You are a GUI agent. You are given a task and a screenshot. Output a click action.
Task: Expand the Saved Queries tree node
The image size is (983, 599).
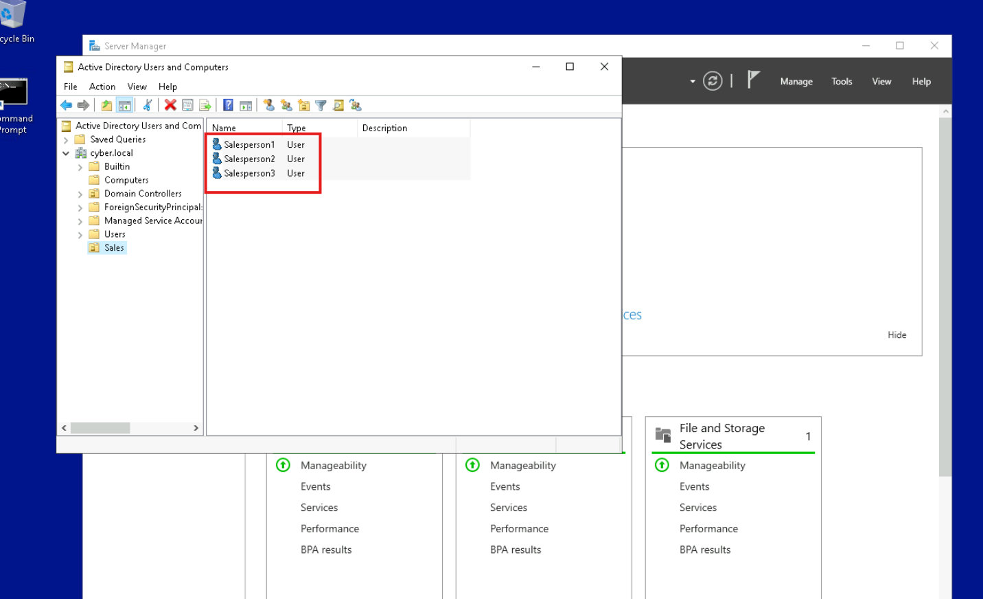click(x=66, y=140)
